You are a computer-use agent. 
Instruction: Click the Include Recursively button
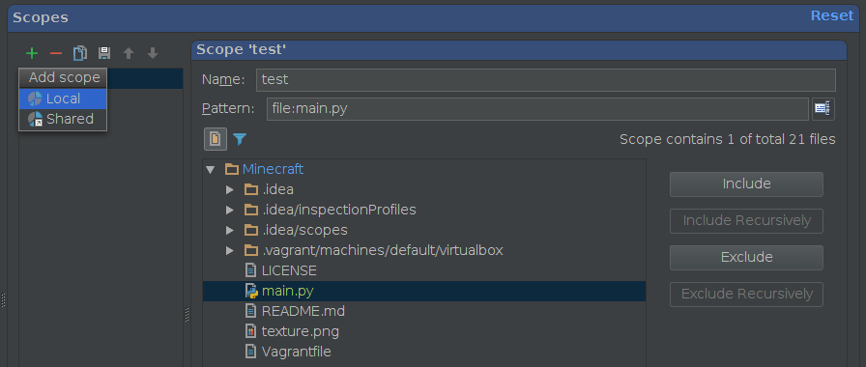point(746,221)
